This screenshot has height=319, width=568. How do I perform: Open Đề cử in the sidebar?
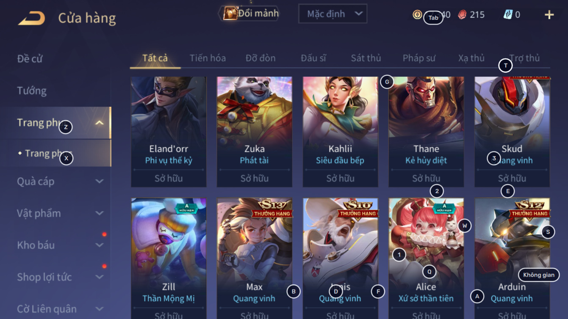pos(30,59)
